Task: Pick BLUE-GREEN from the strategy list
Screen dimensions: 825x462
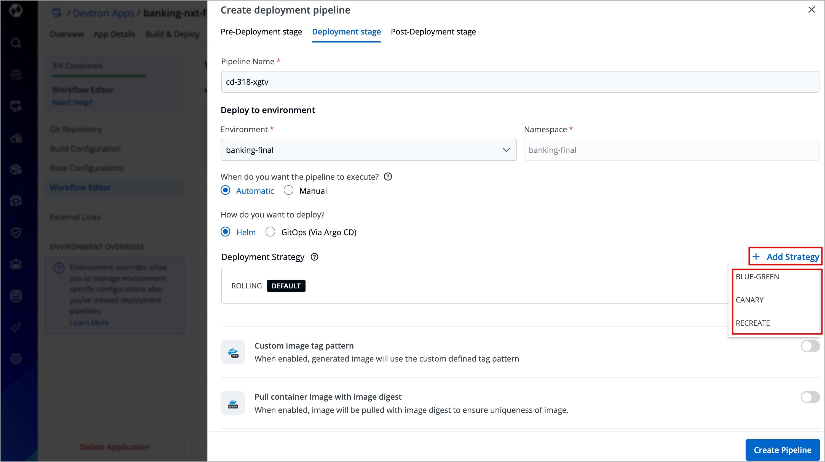Action: click(x=757, y=277)
